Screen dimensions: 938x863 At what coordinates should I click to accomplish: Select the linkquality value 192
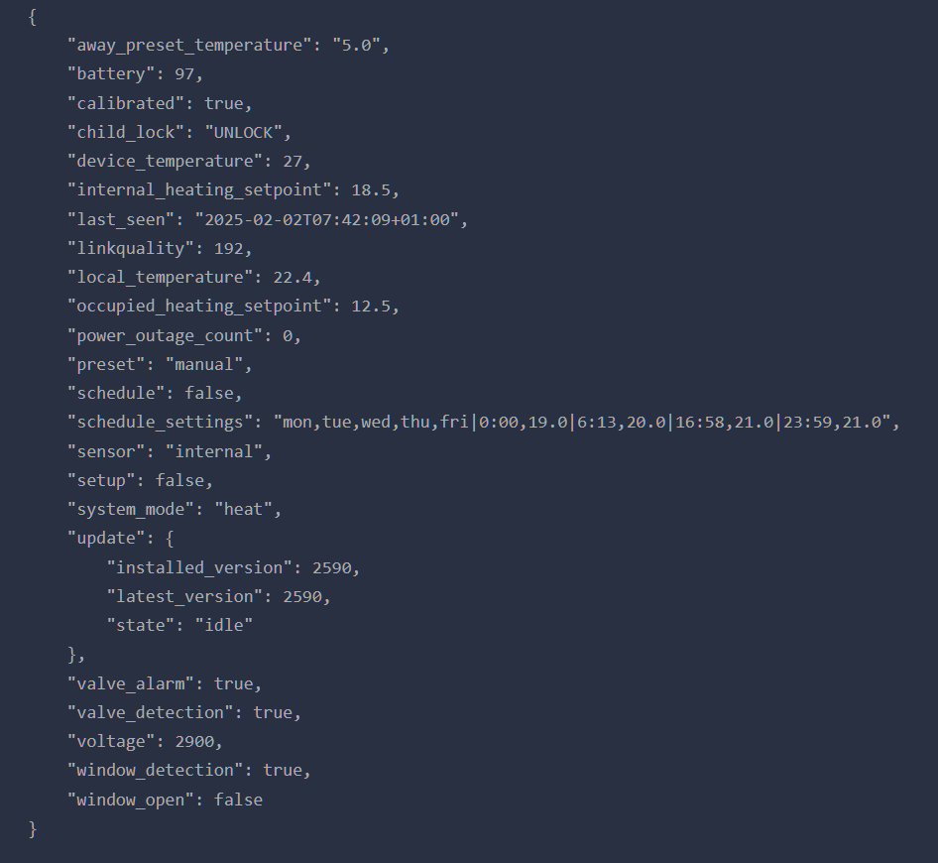point(228,248)
